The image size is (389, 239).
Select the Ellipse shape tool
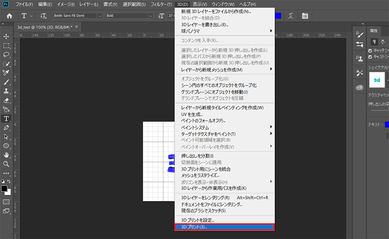point(6,146)
